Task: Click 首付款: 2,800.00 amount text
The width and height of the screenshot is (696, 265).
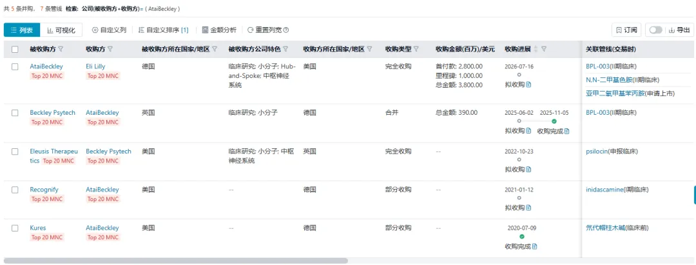Action: [459, 66]
